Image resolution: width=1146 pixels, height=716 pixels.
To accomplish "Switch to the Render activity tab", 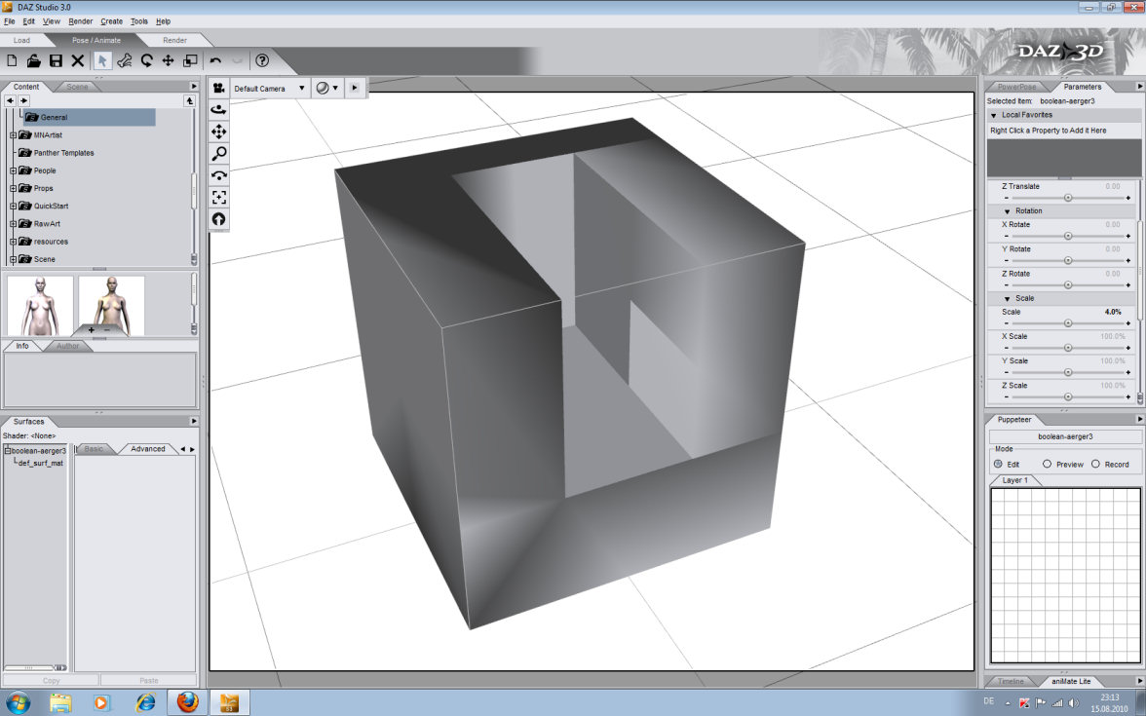I will [x=174, y=40].
